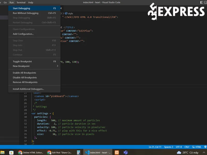Open the Terminal menu
The image size is (207, 155).
tap(21, 3)
